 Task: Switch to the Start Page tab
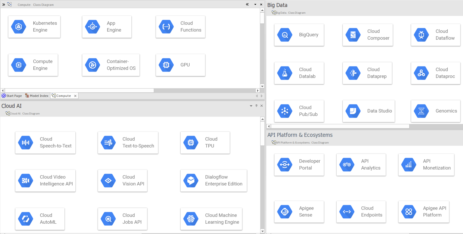coord(12,96)
